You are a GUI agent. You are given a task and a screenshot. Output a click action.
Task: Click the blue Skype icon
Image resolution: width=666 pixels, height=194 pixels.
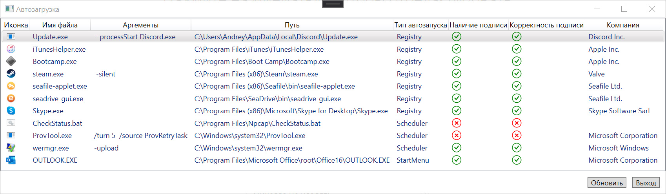coord(11,111)
